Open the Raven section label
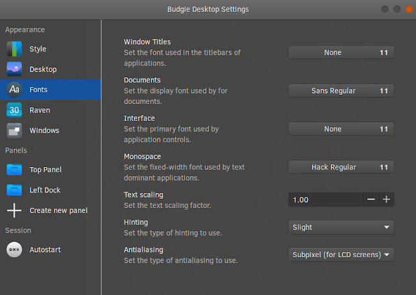 (40, 110)
